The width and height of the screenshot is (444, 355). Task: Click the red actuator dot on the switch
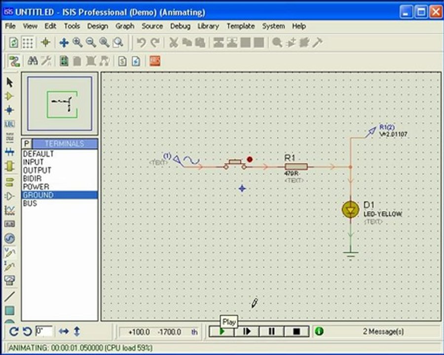(250, 159)
